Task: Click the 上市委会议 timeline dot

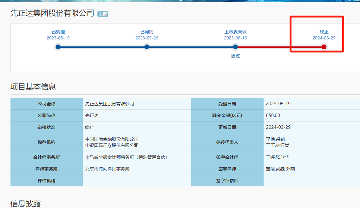Action: pyautogui.click(x=235, y=47)
